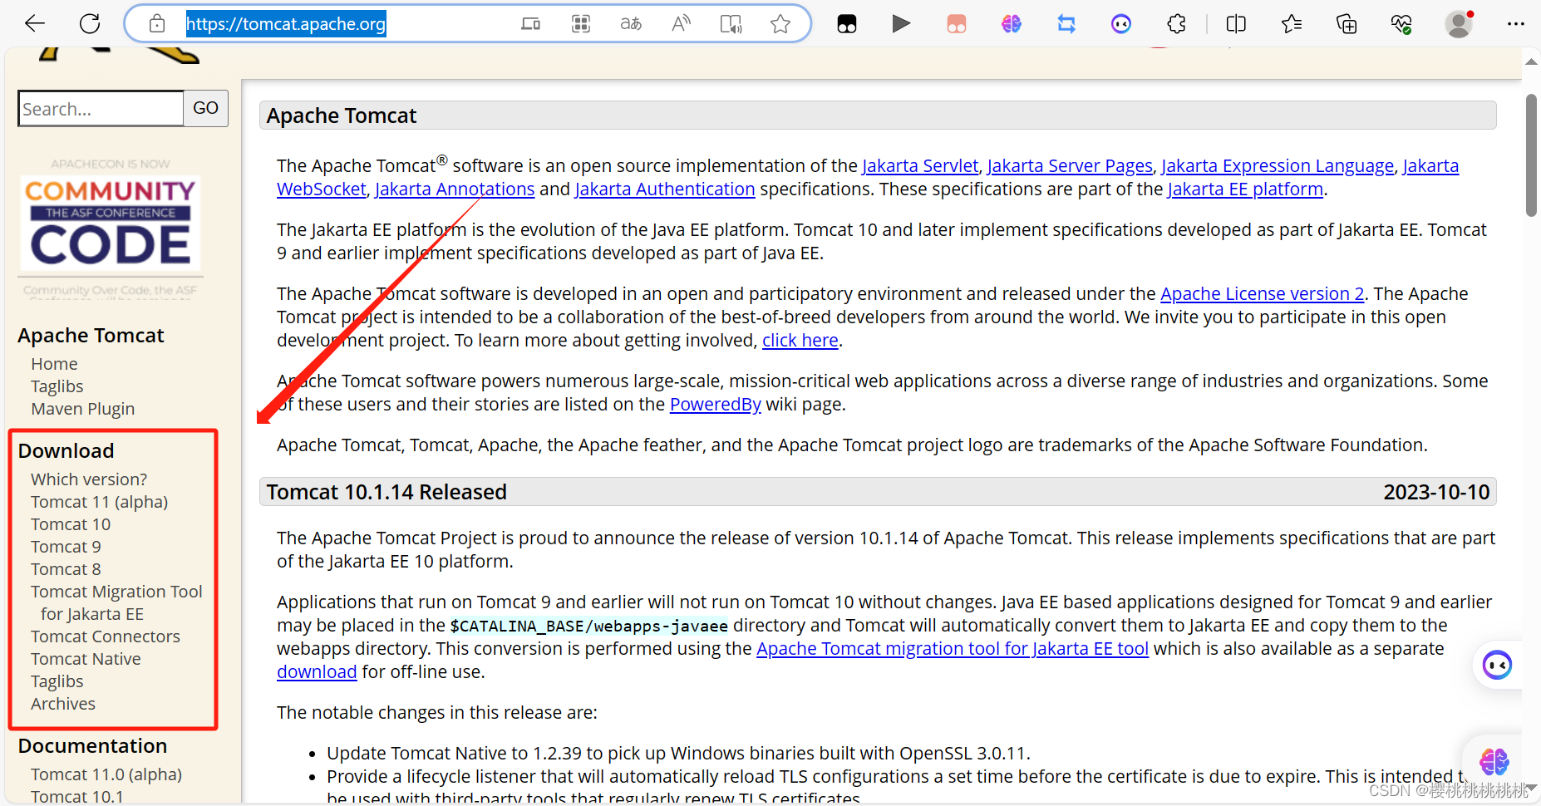View site information via the lock icon

157,23
